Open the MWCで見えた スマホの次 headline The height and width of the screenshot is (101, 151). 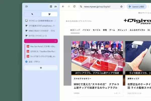[x=96, y=86]
